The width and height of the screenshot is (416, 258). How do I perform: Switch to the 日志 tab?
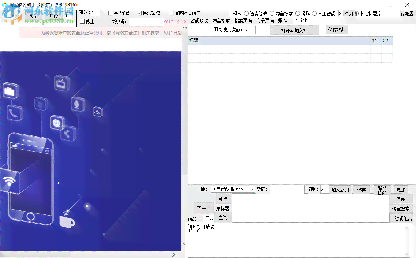(x=210, y=218)
